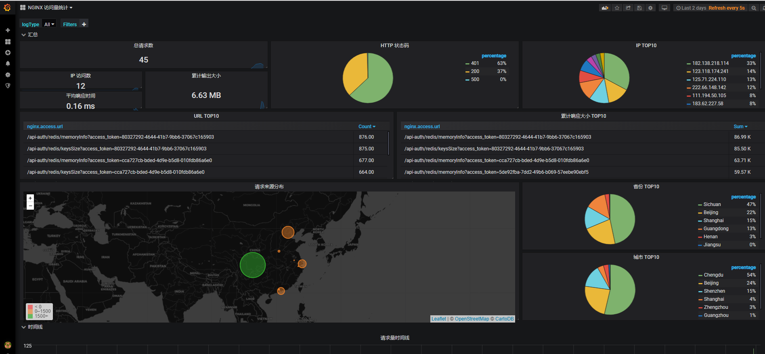This screenshot has height=354, width=765.
Task: Zoom out the time range with magnifier icon
Action: click(x=754, y=8)
